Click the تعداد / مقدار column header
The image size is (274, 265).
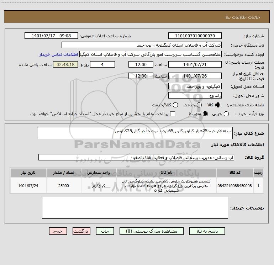[64, 173]
